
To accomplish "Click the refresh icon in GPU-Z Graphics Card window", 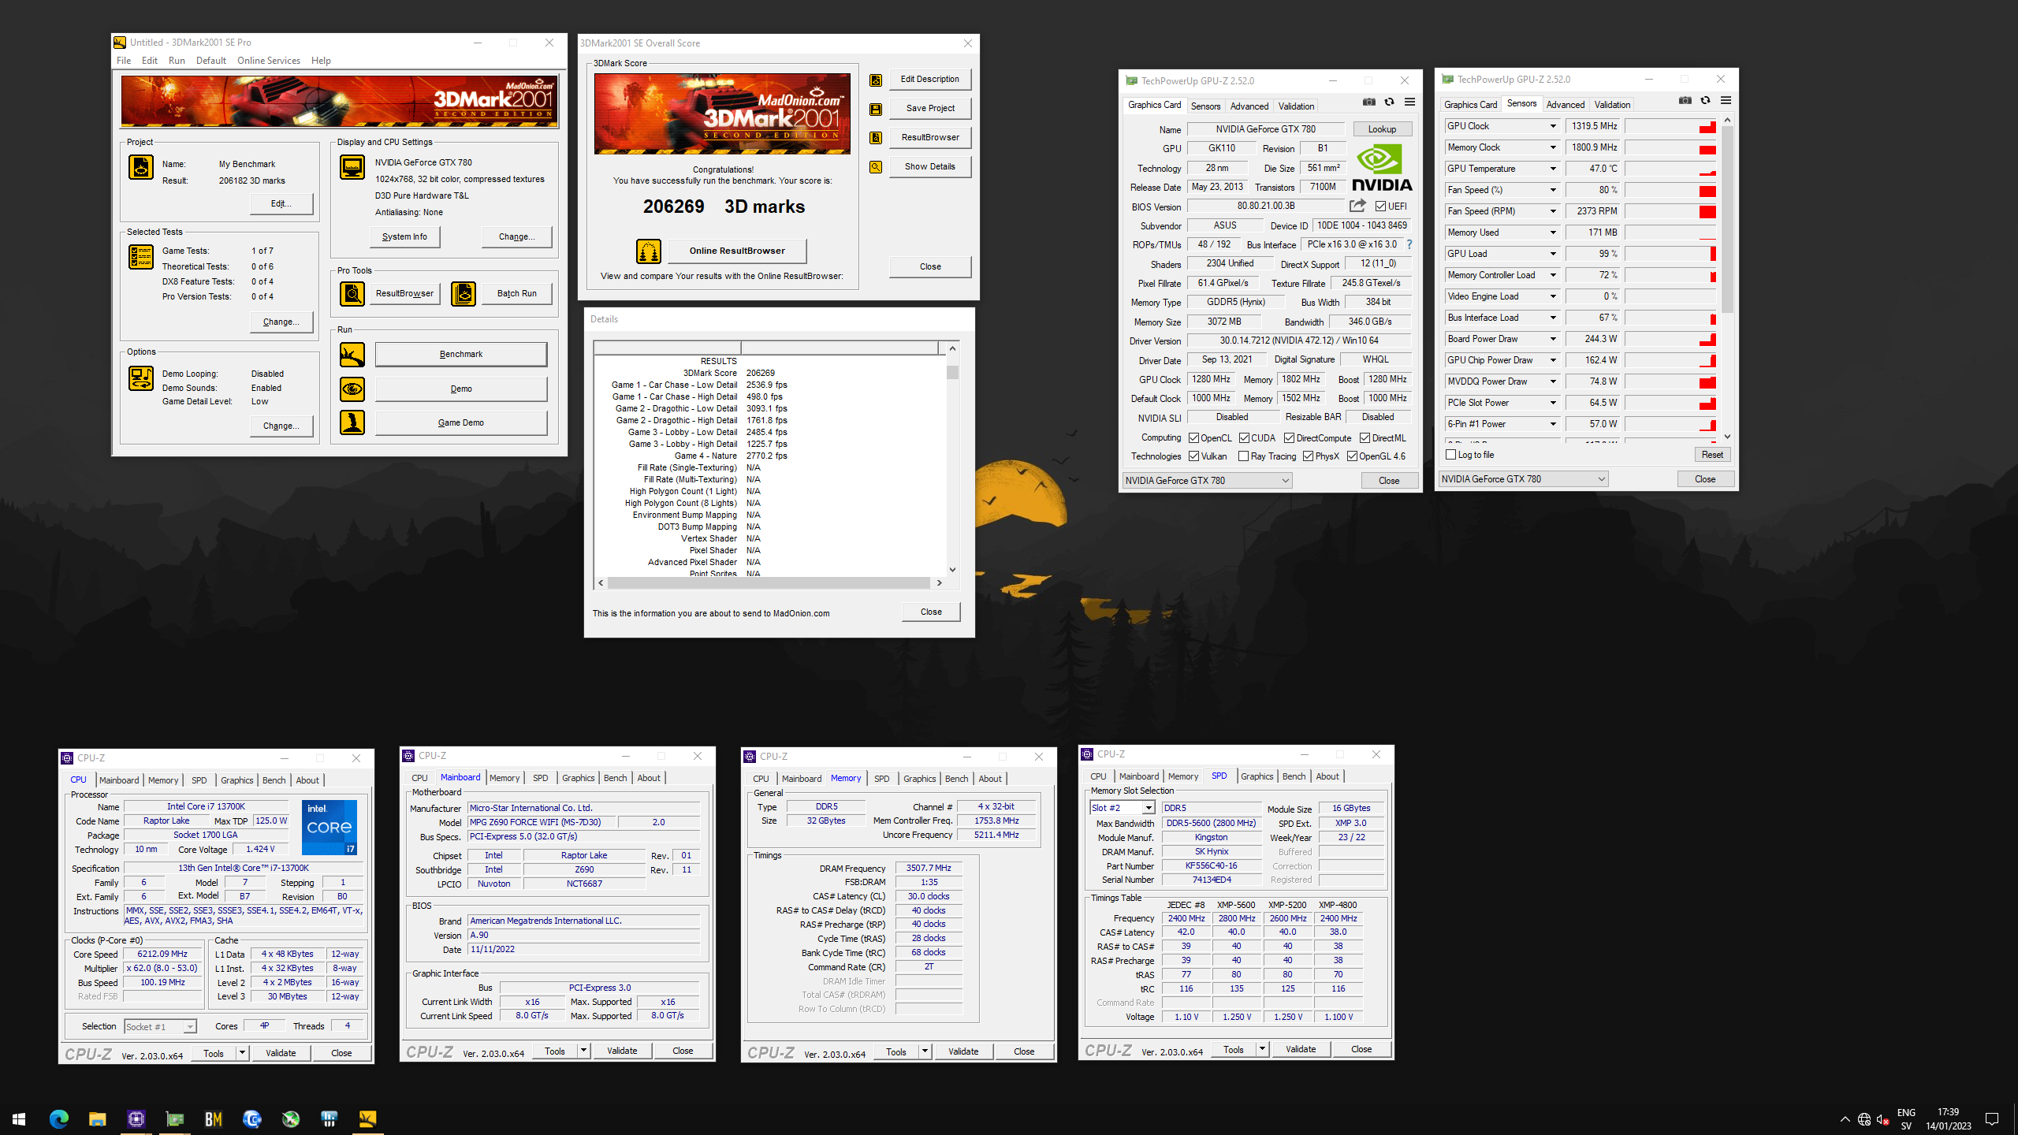I will click(x=1390, y=102).
